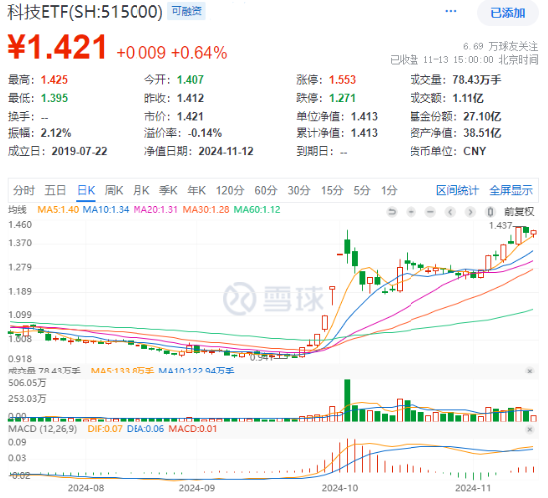Click the DIF:0.07 value label
The image size is (548, 498).
(105, 429)
